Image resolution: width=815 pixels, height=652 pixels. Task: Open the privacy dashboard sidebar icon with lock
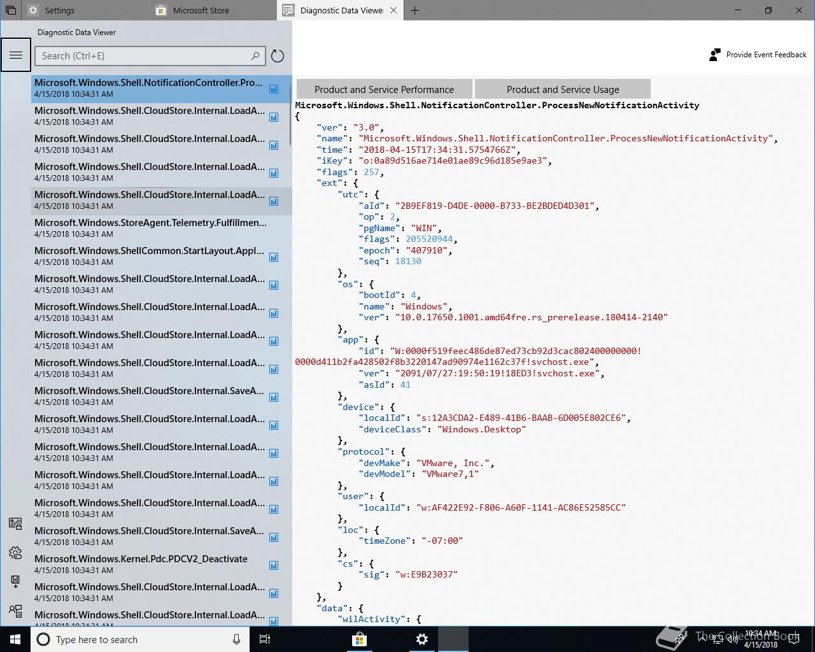tap(15, 523)
